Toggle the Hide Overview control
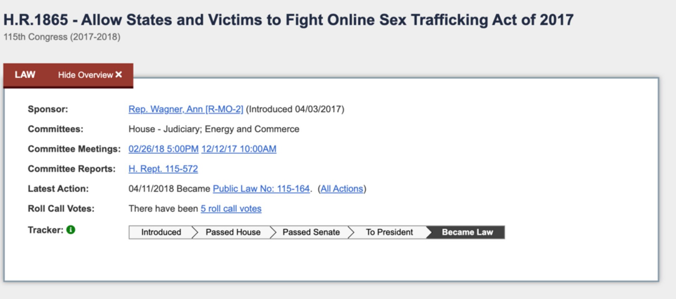Viewport: 676px width, 299px height. pos(86,75)
